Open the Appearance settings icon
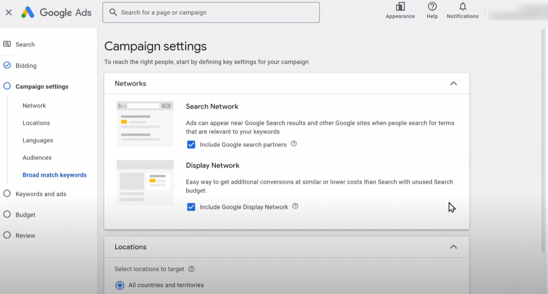548x294 pixels. pos(400,7)
